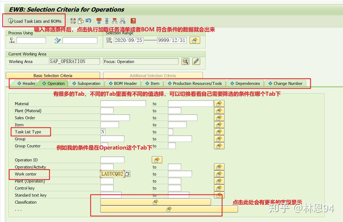Viewport: 343px width, 222px height.
Task: Open multiple selection for Operation ID
Action: [157, 160]
